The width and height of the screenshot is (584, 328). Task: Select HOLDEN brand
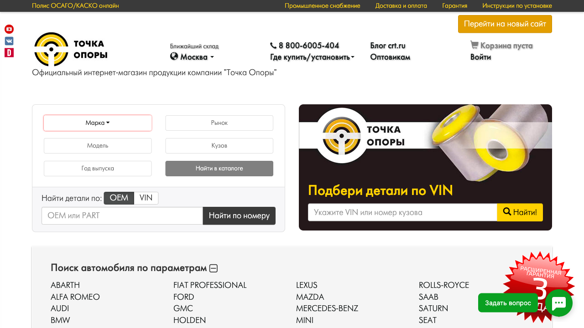190,320
